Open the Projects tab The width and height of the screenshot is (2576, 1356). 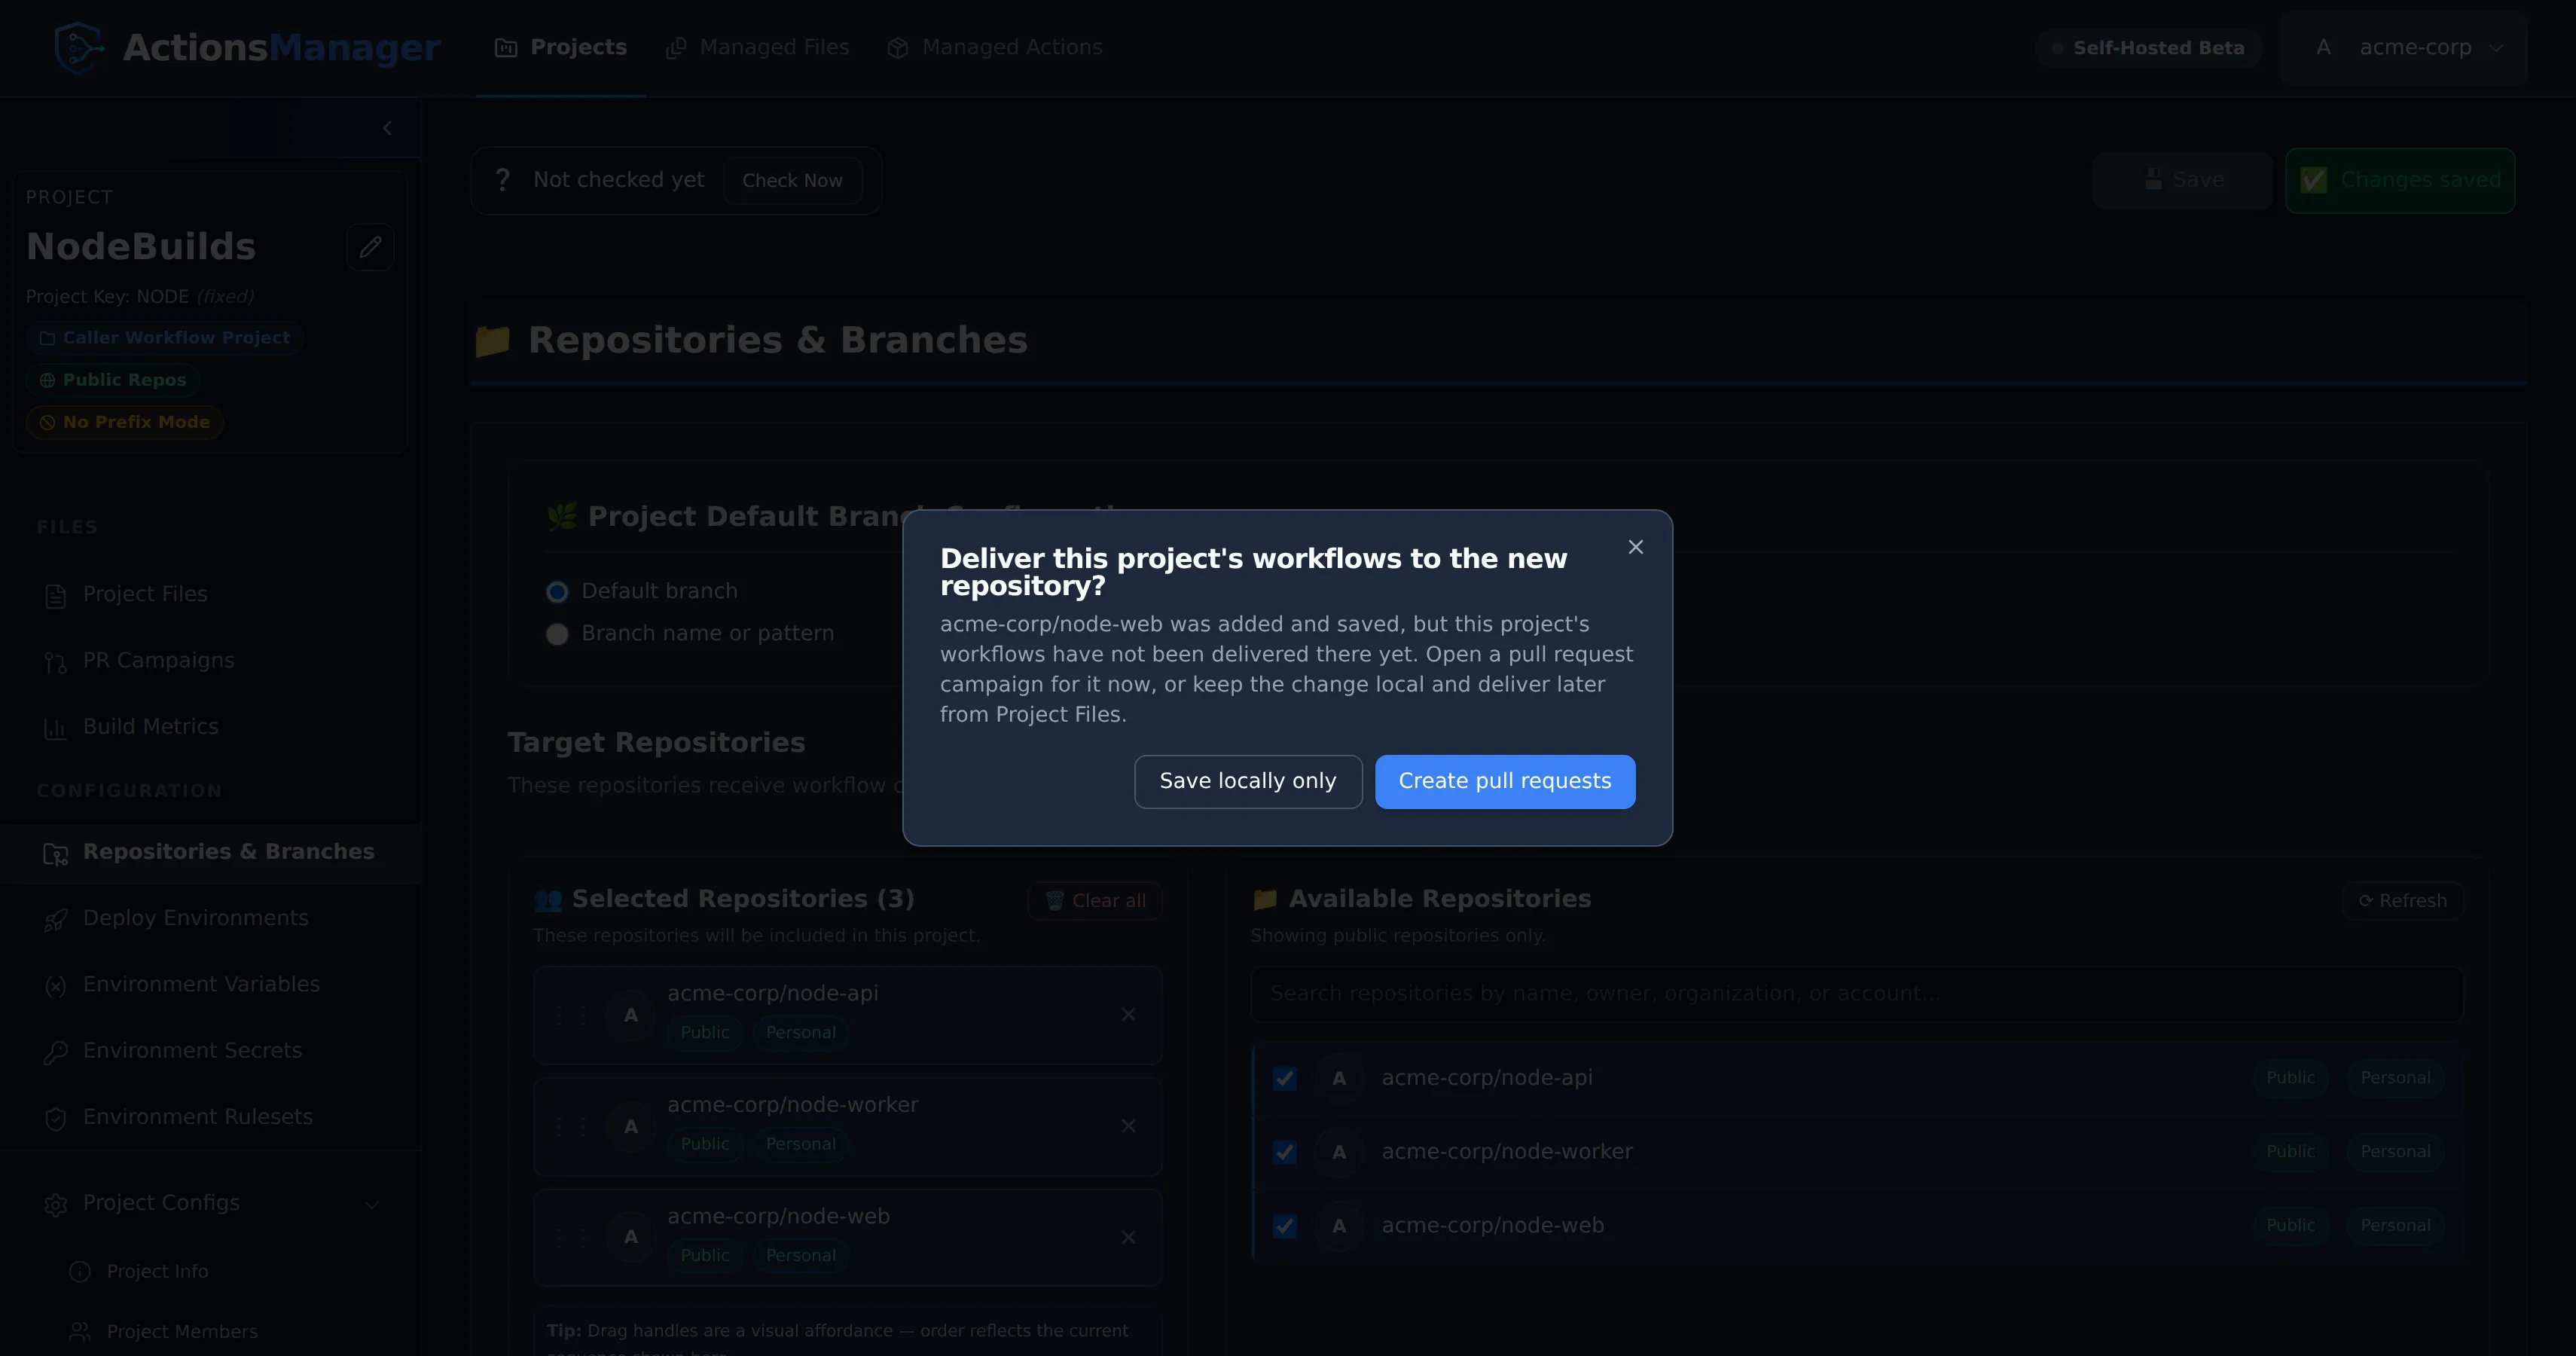pos(560,47)
